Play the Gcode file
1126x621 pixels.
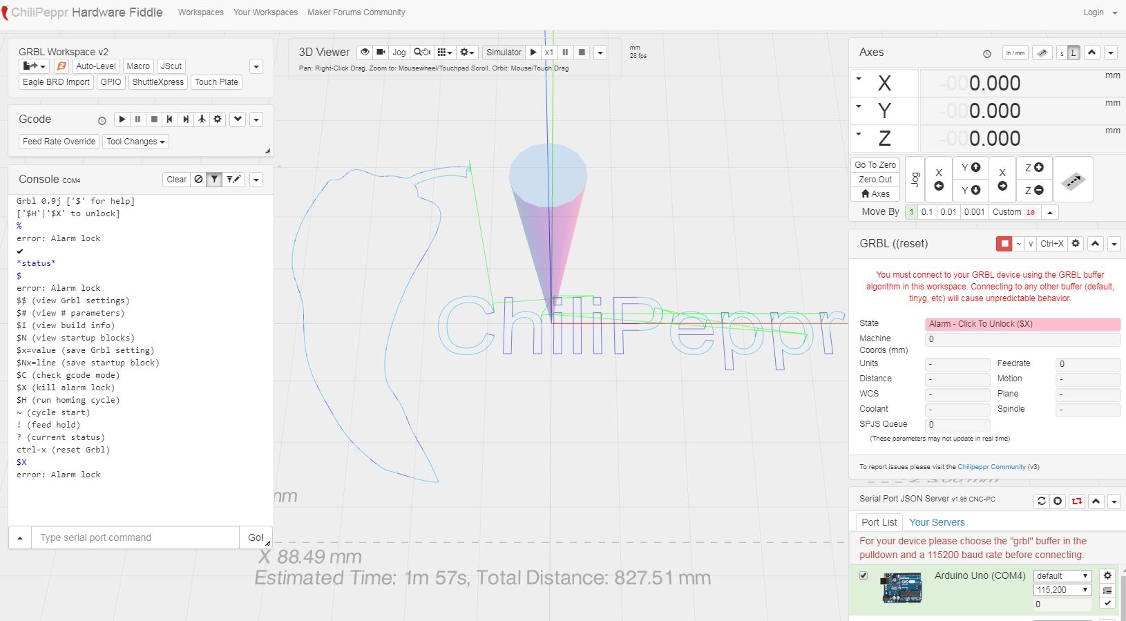point(122,120)
